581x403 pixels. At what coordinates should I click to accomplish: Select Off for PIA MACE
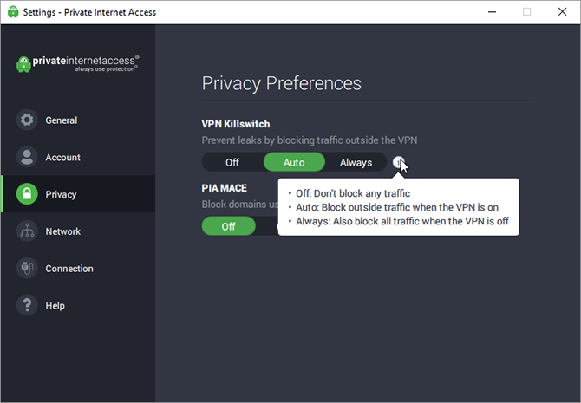click(229, 226)
